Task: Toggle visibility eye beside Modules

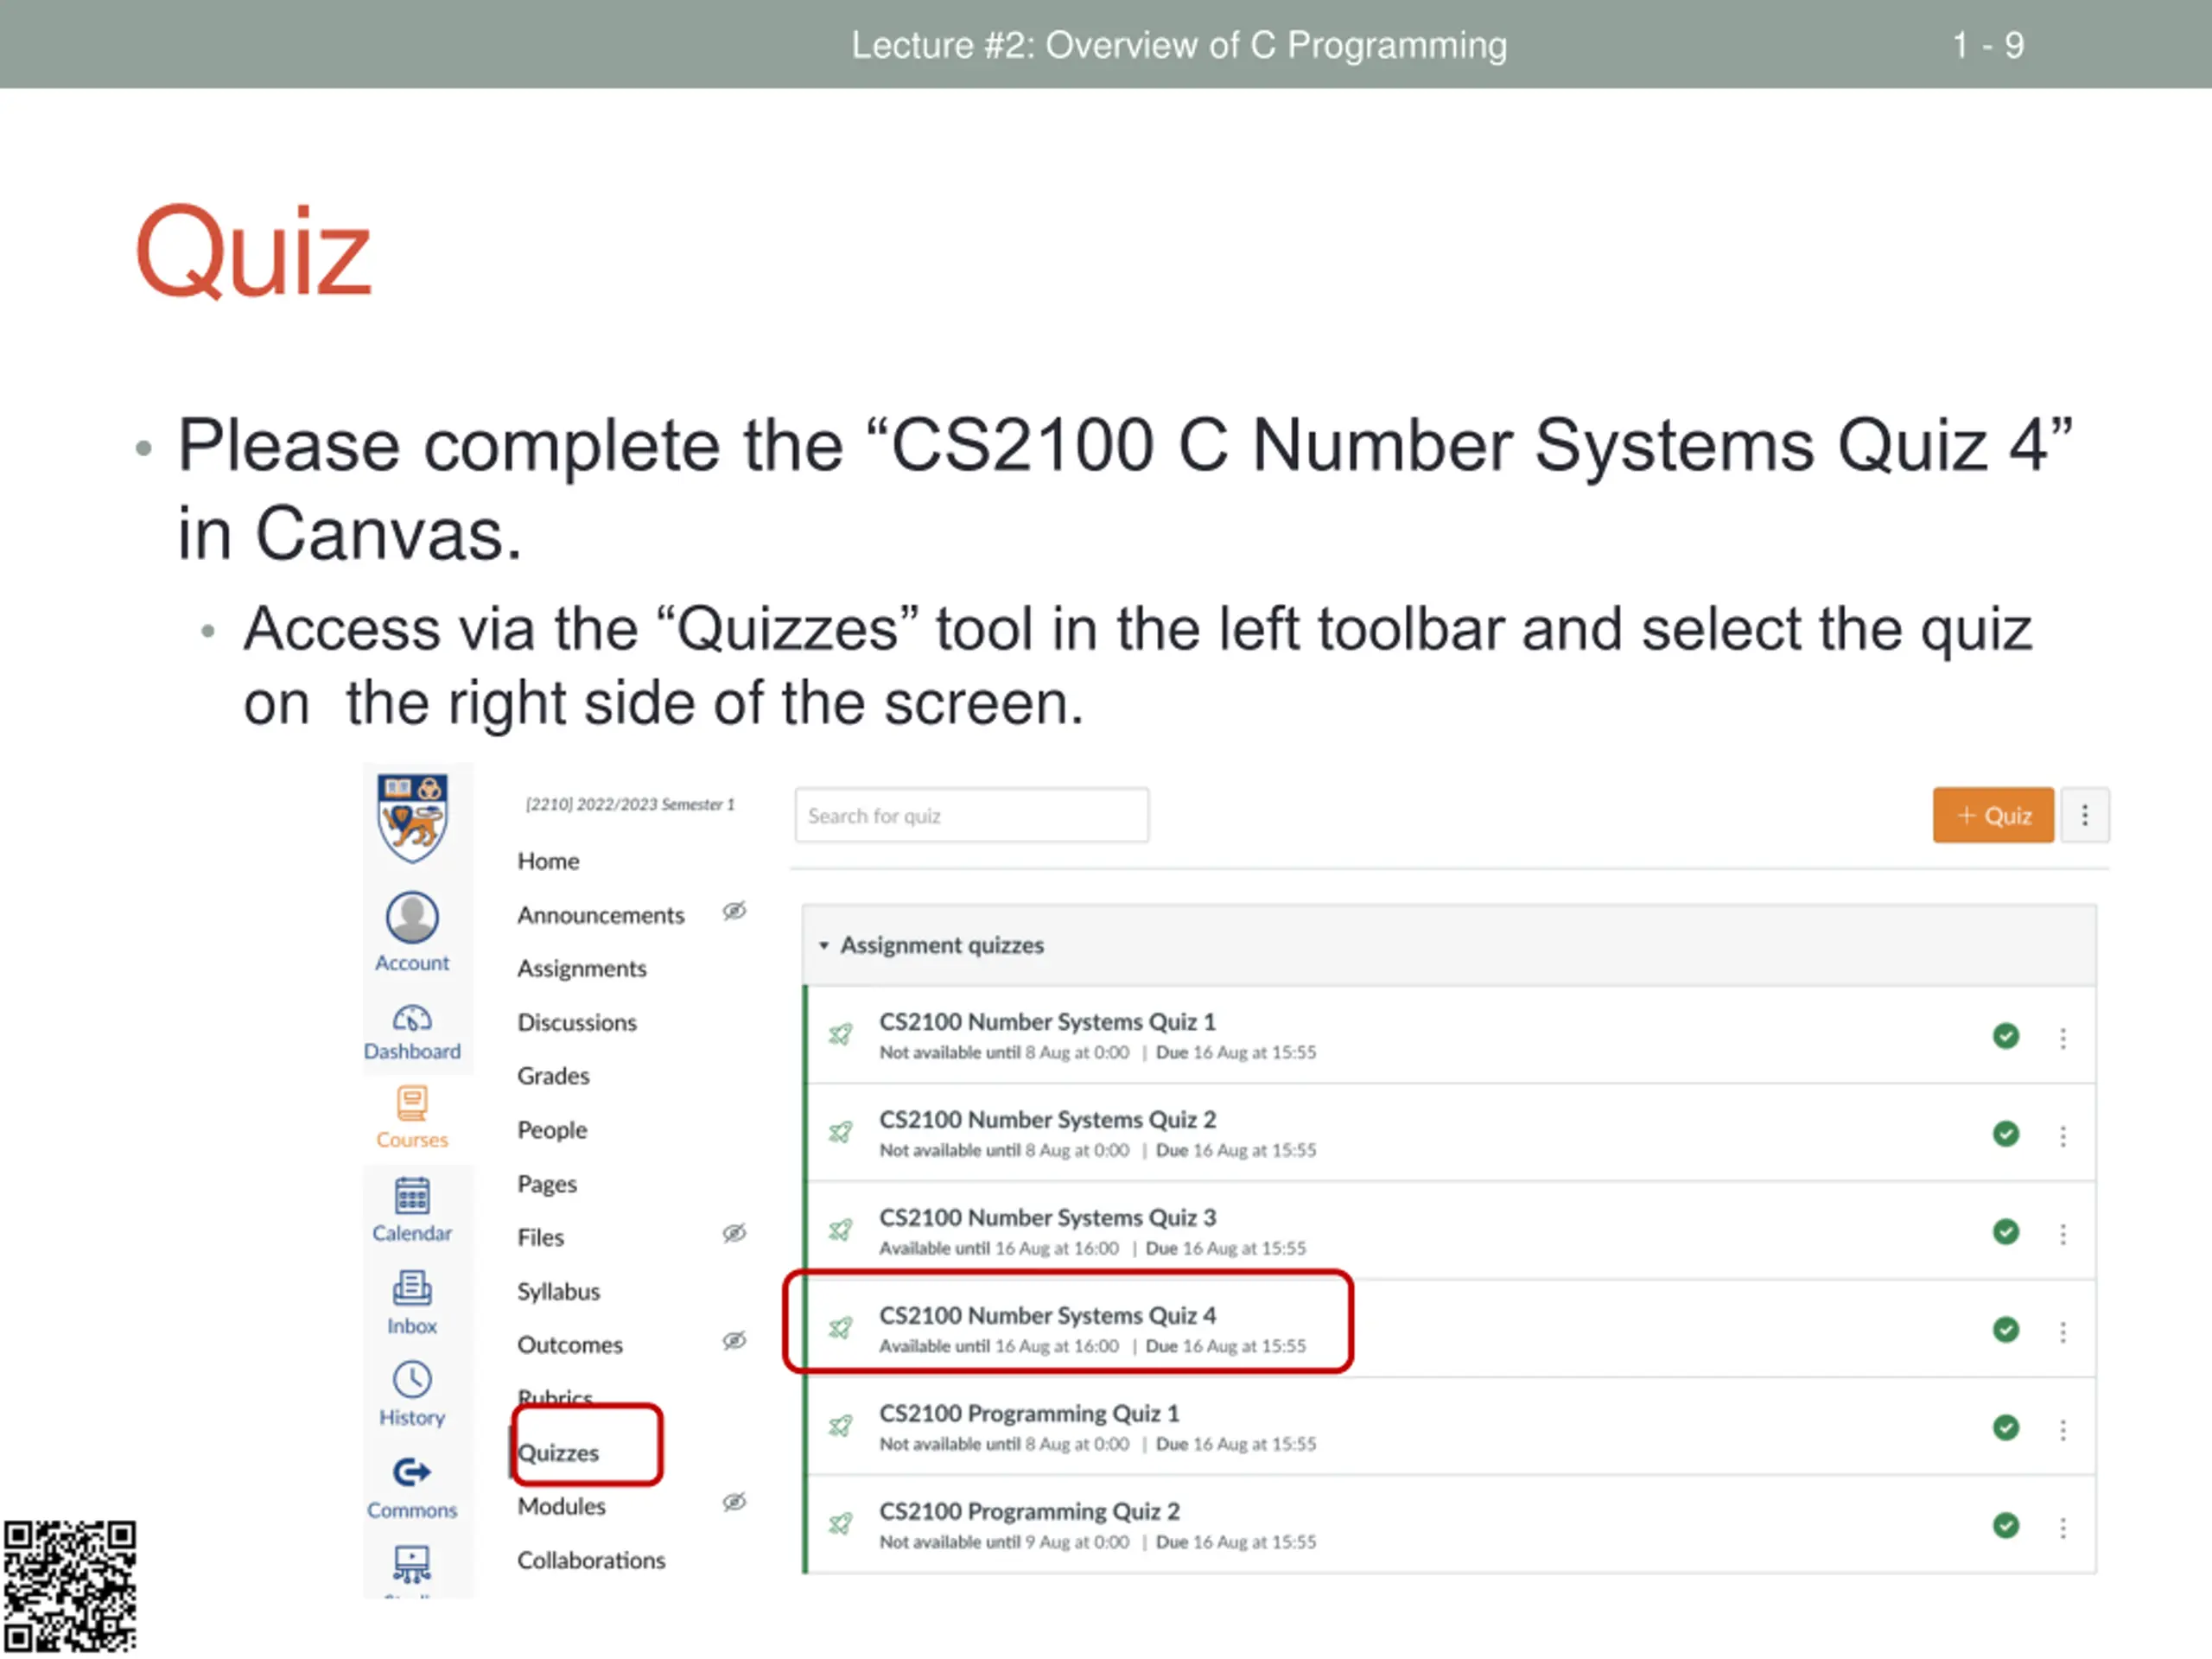Action: tap(734, 1503)
